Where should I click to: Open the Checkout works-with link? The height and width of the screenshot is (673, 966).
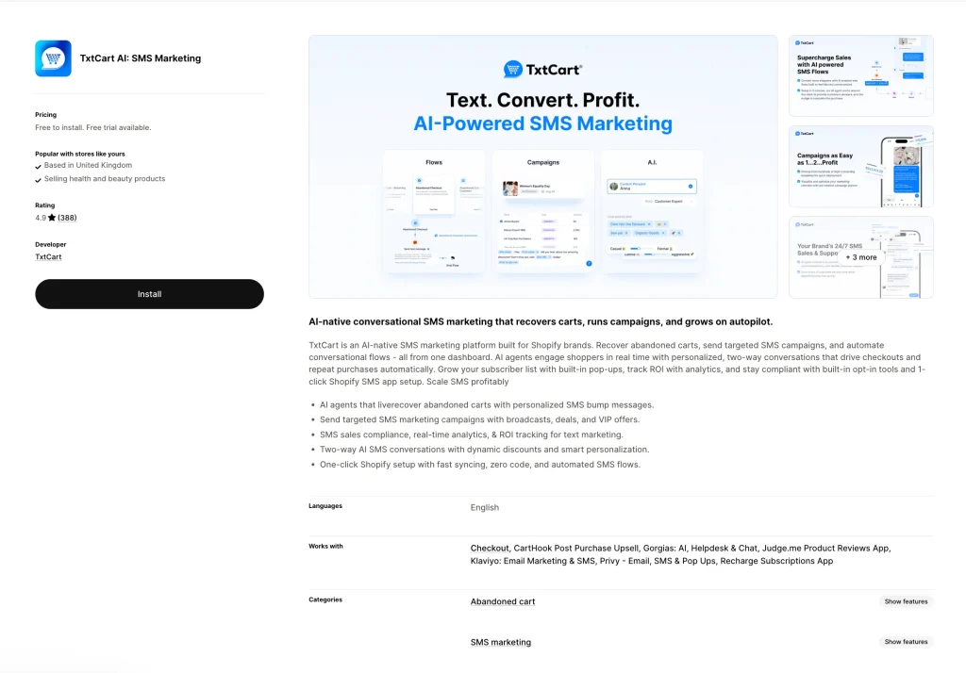490,548
